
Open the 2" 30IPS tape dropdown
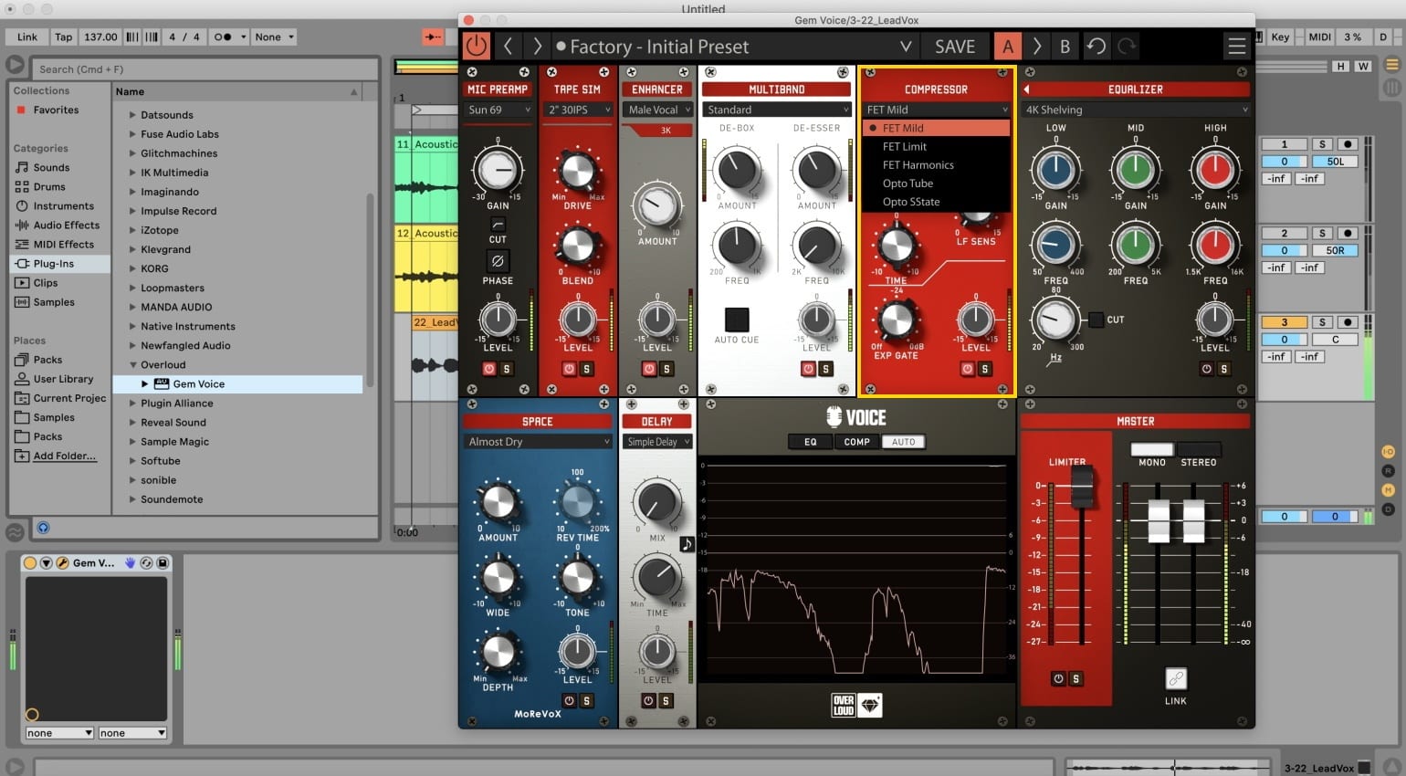(579, 110)
